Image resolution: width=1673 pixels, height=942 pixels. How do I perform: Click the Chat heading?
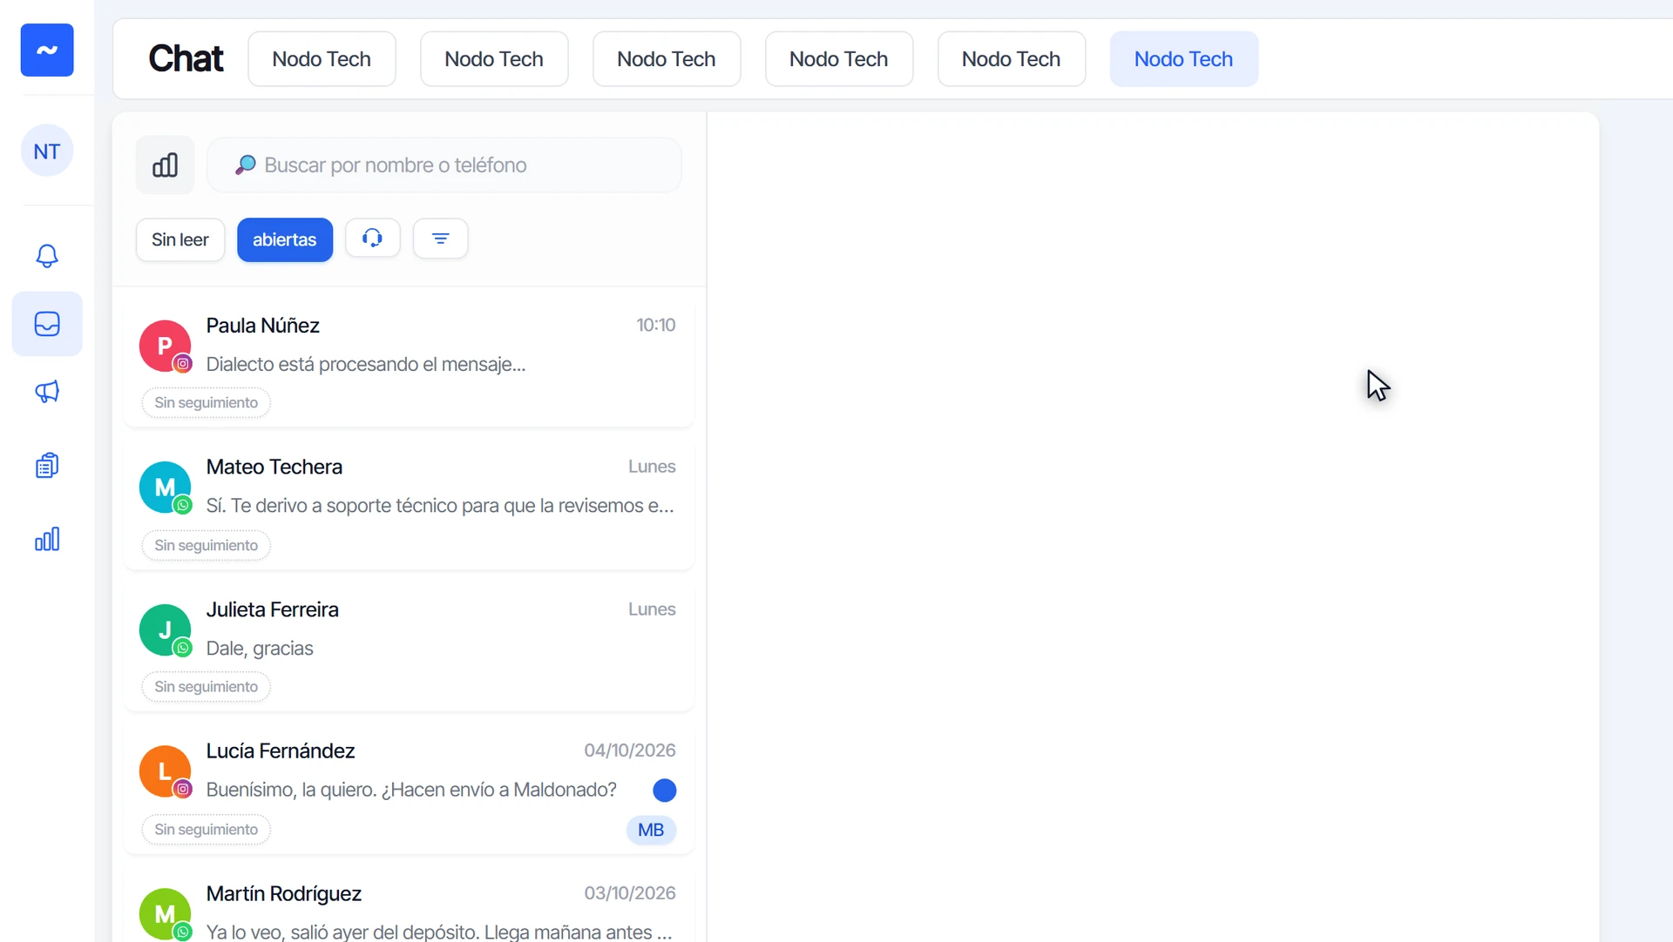(186, 58)
